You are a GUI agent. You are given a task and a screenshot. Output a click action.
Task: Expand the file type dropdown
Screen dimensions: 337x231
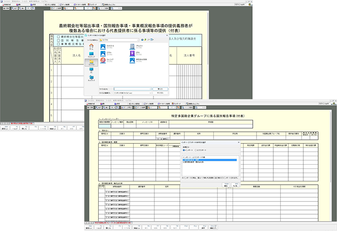149,93
